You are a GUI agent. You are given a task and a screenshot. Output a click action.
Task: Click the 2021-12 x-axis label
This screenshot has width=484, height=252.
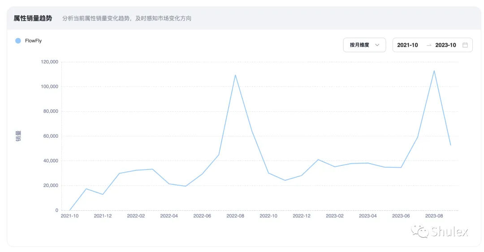[x=103, y=216]
